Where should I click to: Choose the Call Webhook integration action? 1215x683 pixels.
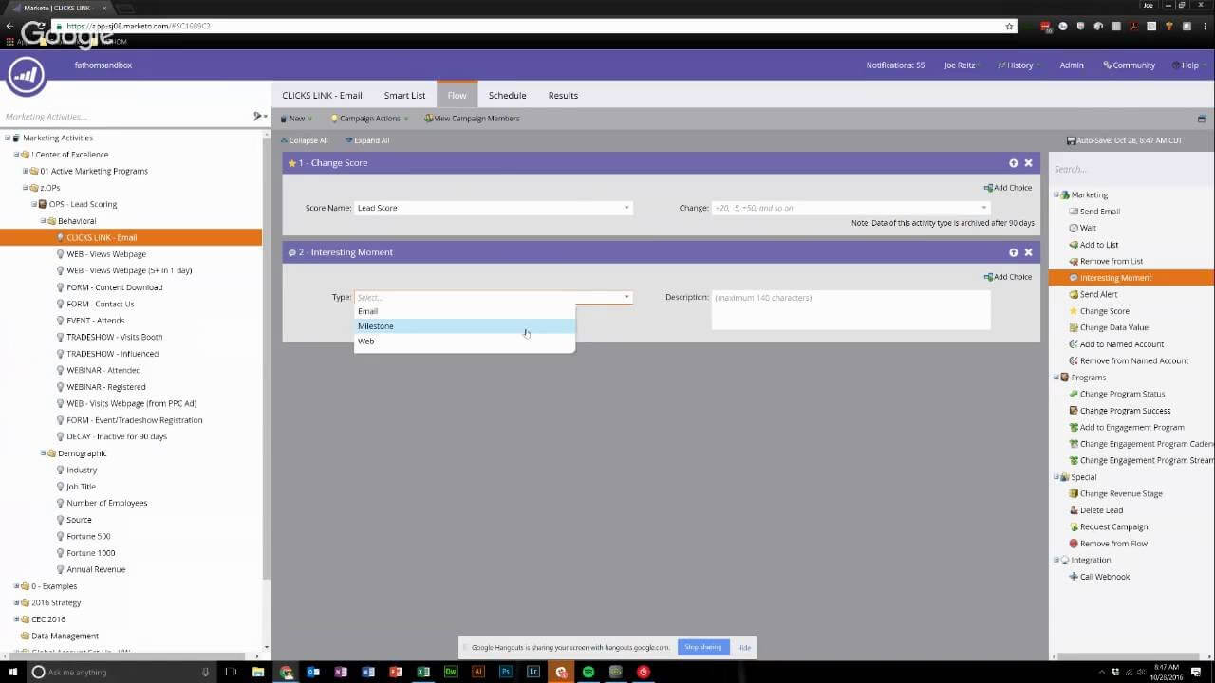pos(1104,577)
